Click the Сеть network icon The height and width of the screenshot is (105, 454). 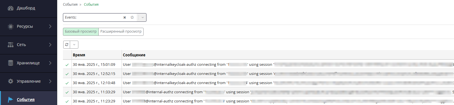11,45
